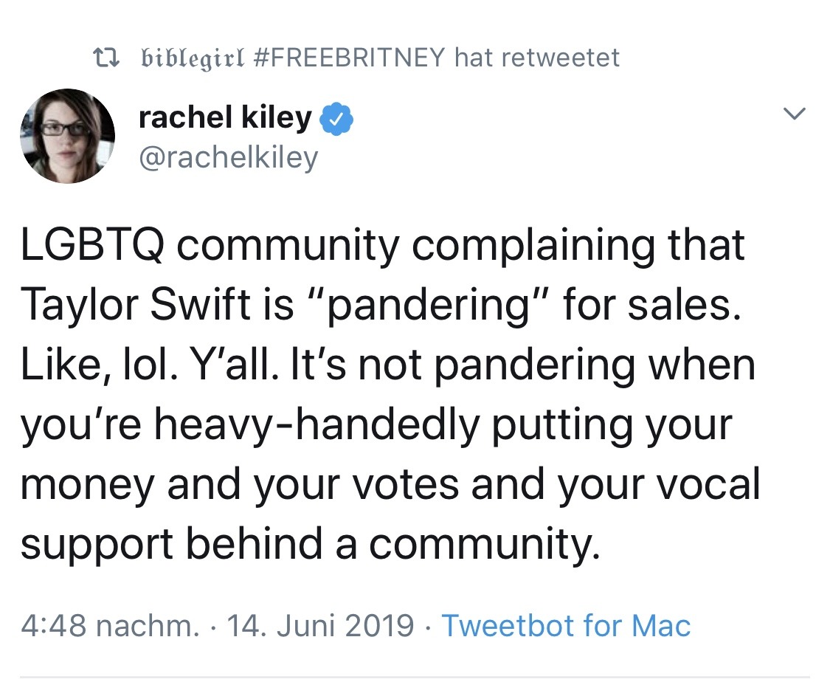Click the @rachelkiley handle
Image resolution: width=830 pixels, height=682 pixels.
coord(227,156)
